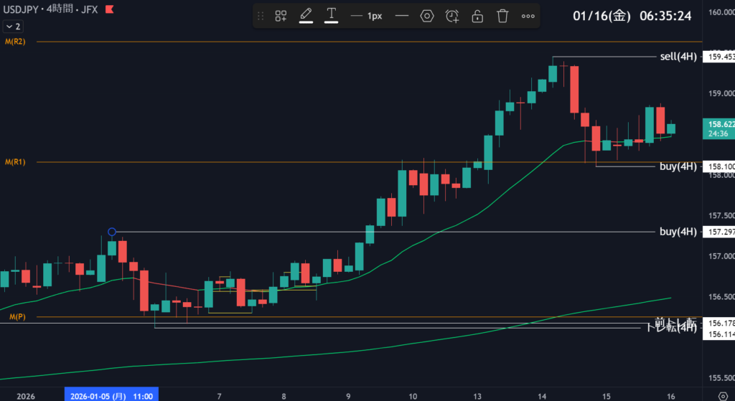
Task: Click the pencil line color tool
Action: pyautogui.click(x=306, y=15)
